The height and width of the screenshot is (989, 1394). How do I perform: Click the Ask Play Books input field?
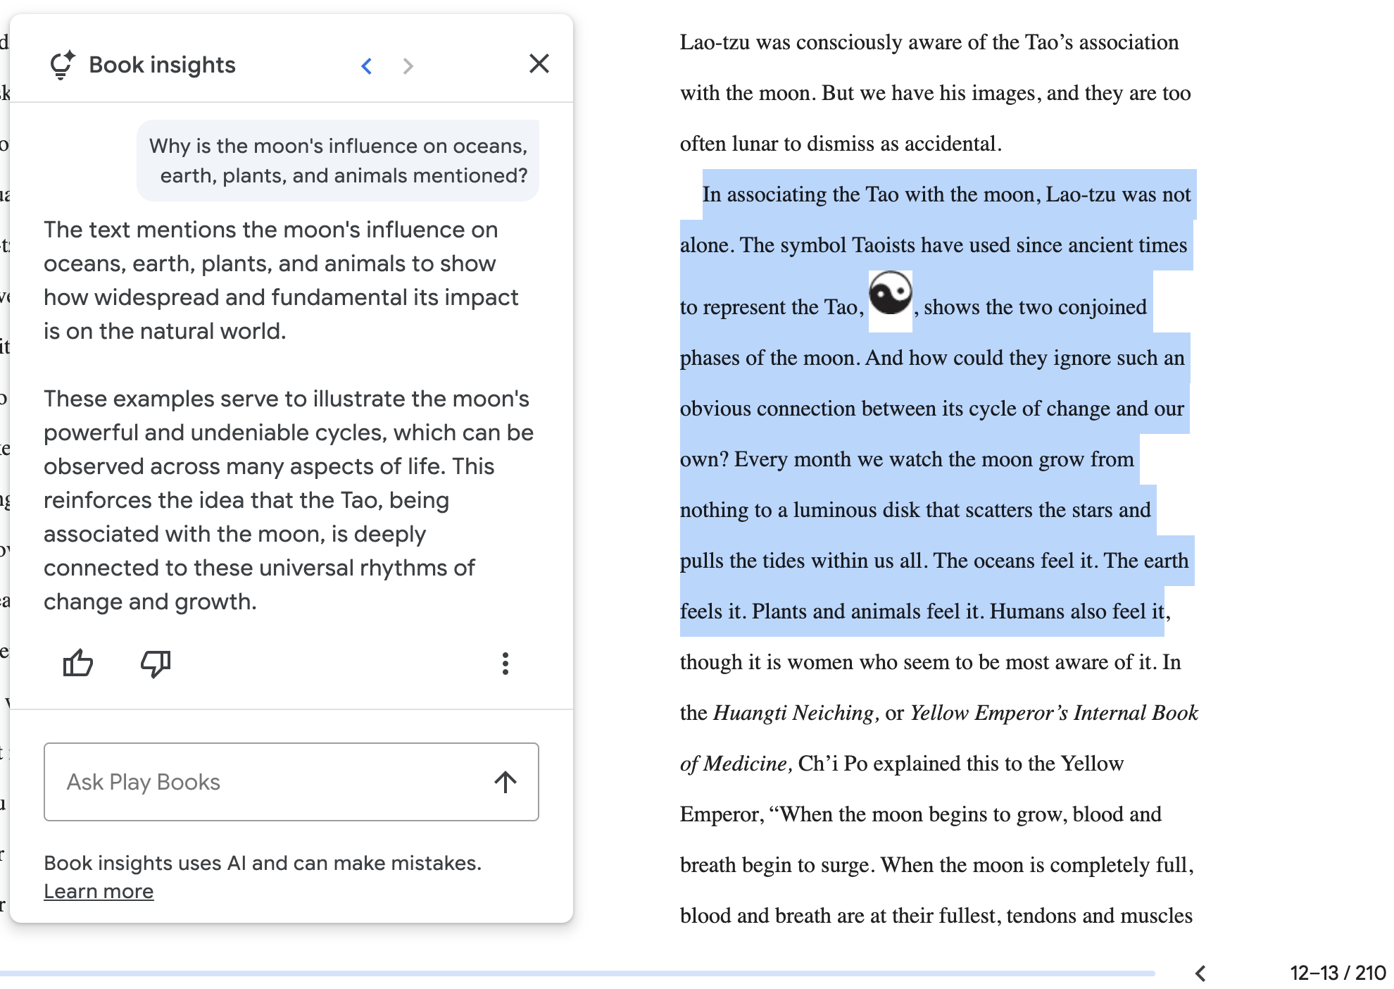[x=291, y=782]
